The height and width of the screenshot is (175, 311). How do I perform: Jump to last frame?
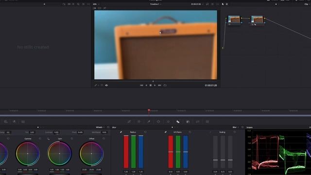coord(159,86)
